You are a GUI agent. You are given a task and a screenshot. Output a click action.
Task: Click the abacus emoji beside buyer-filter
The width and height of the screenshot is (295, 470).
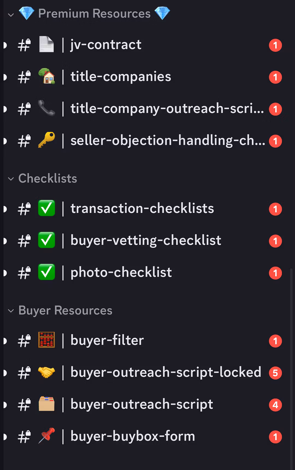46,340
